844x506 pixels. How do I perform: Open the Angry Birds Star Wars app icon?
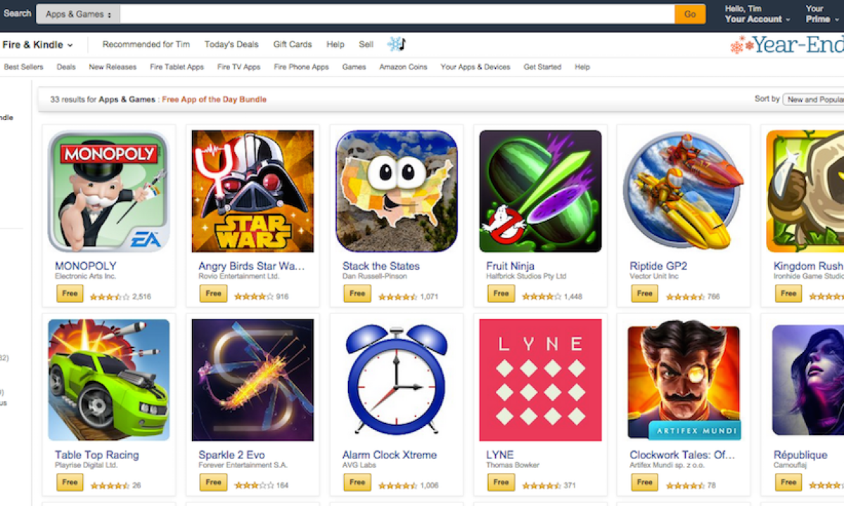tap(252, 191)
